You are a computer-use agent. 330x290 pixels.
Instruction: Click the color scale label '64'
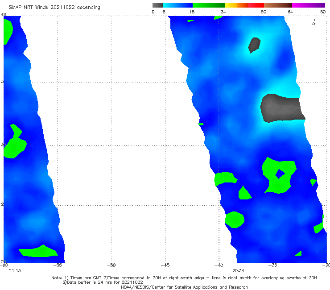[290, 12]
